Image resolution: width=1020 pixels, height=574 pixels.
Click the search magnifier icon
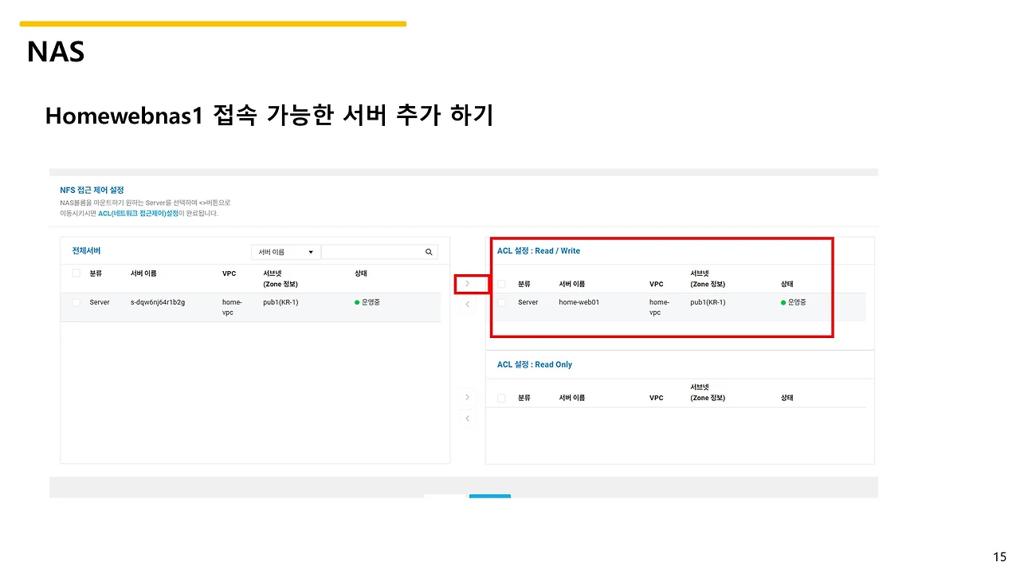[429, 251]
